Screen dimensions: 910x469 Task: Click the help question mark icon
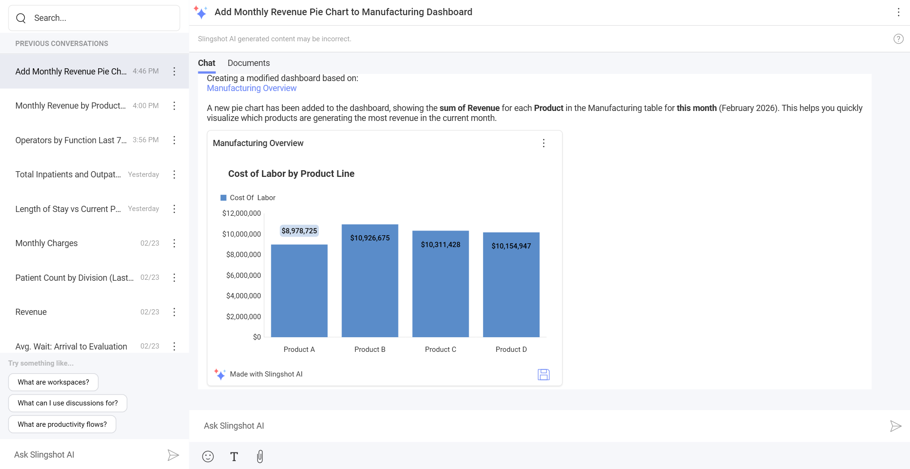898,39
